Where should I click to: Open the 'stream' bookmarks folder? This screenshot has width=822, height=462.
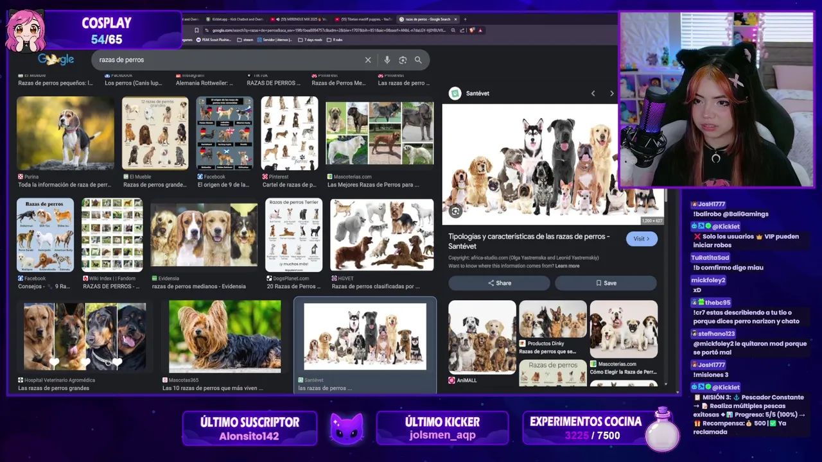point(245,40)
